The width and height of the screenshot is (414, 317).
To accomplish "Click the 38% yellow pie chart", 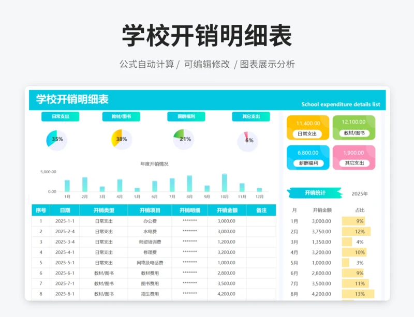I will (x=122, y=139).
